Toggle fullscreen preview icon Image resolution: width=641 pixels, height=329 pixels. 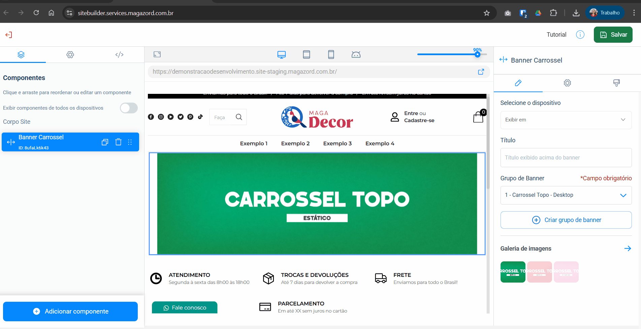point(157,54)
